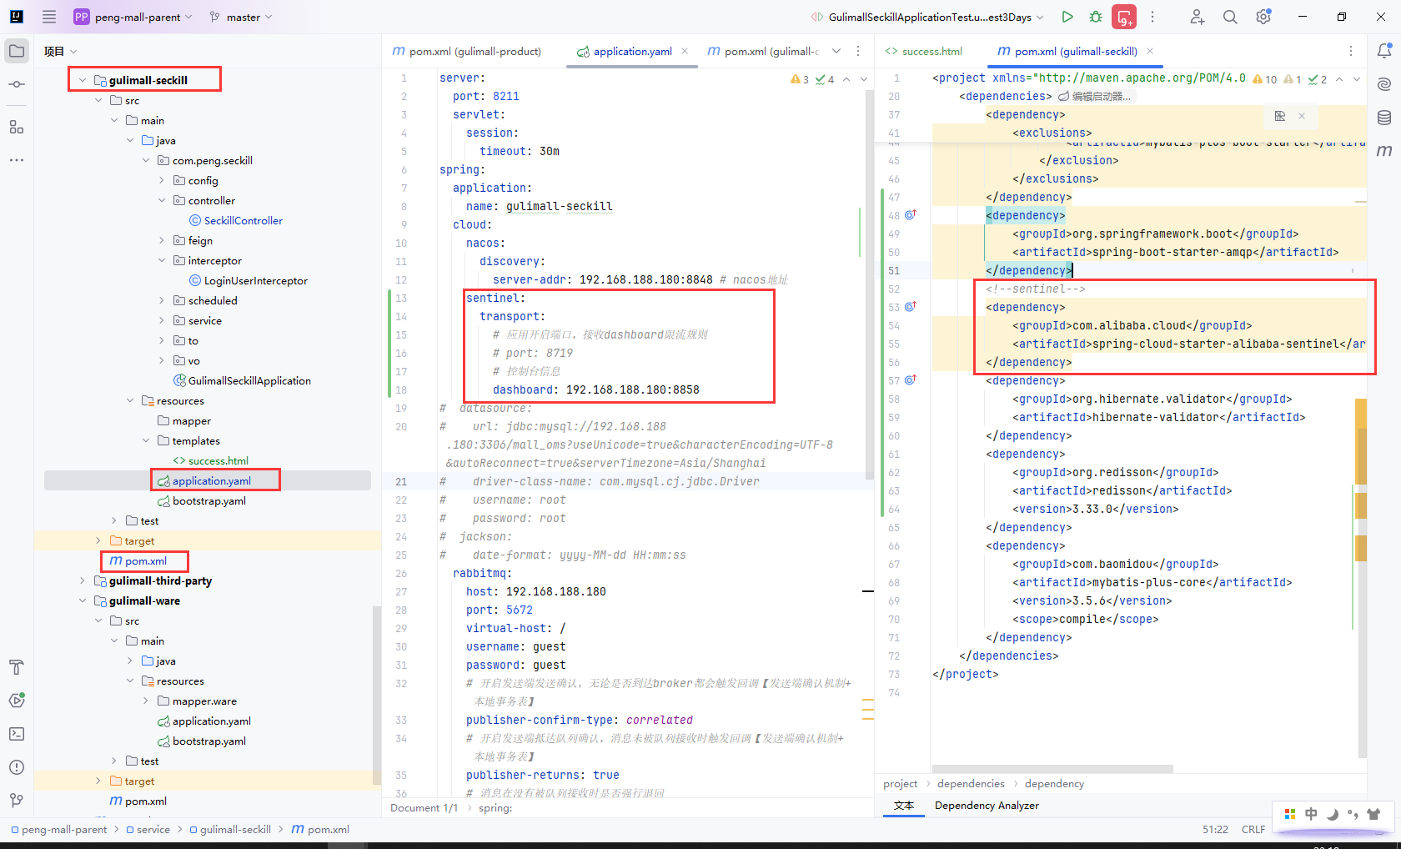Click gutter icon on line 48 of pom.xml
This screenshot has height=849, width=1401.
pos(911,214)
